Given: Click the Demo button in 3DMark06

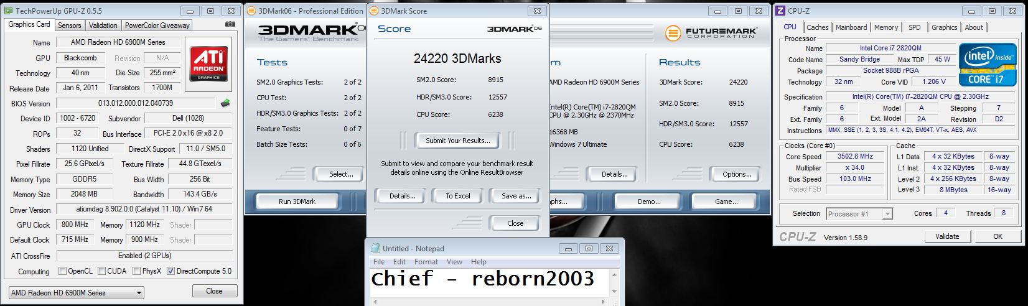Looking at the screenshot, I should [x=649, y=202].
